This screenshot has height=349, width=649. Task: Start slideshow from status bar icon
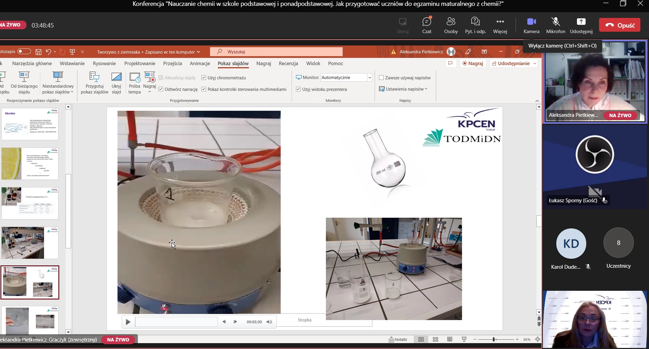[x=464, y=339]
